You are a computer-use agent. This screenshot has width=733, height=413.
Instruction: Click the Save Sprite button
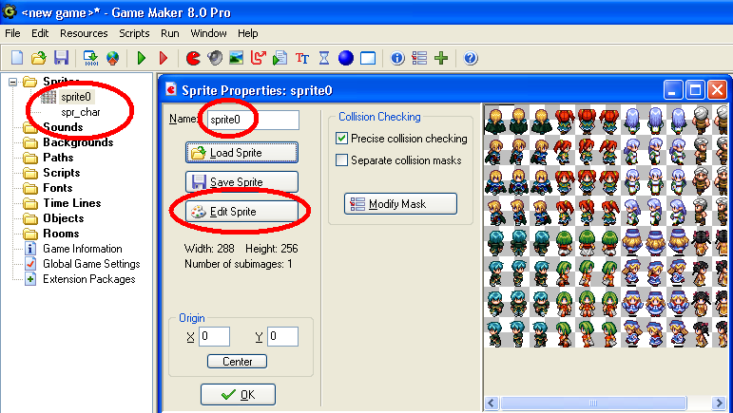[x=241, y=182]
